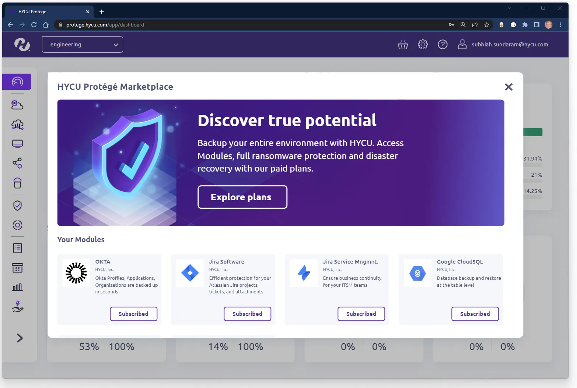Open the cloud services icon below the dashboard

[x=17, y=105]
